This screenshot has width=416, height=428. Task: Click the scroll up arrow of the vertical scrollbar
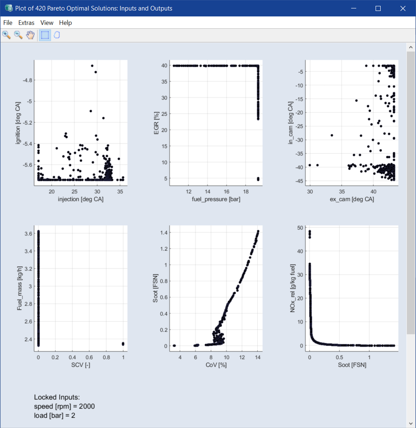point(411,46)
